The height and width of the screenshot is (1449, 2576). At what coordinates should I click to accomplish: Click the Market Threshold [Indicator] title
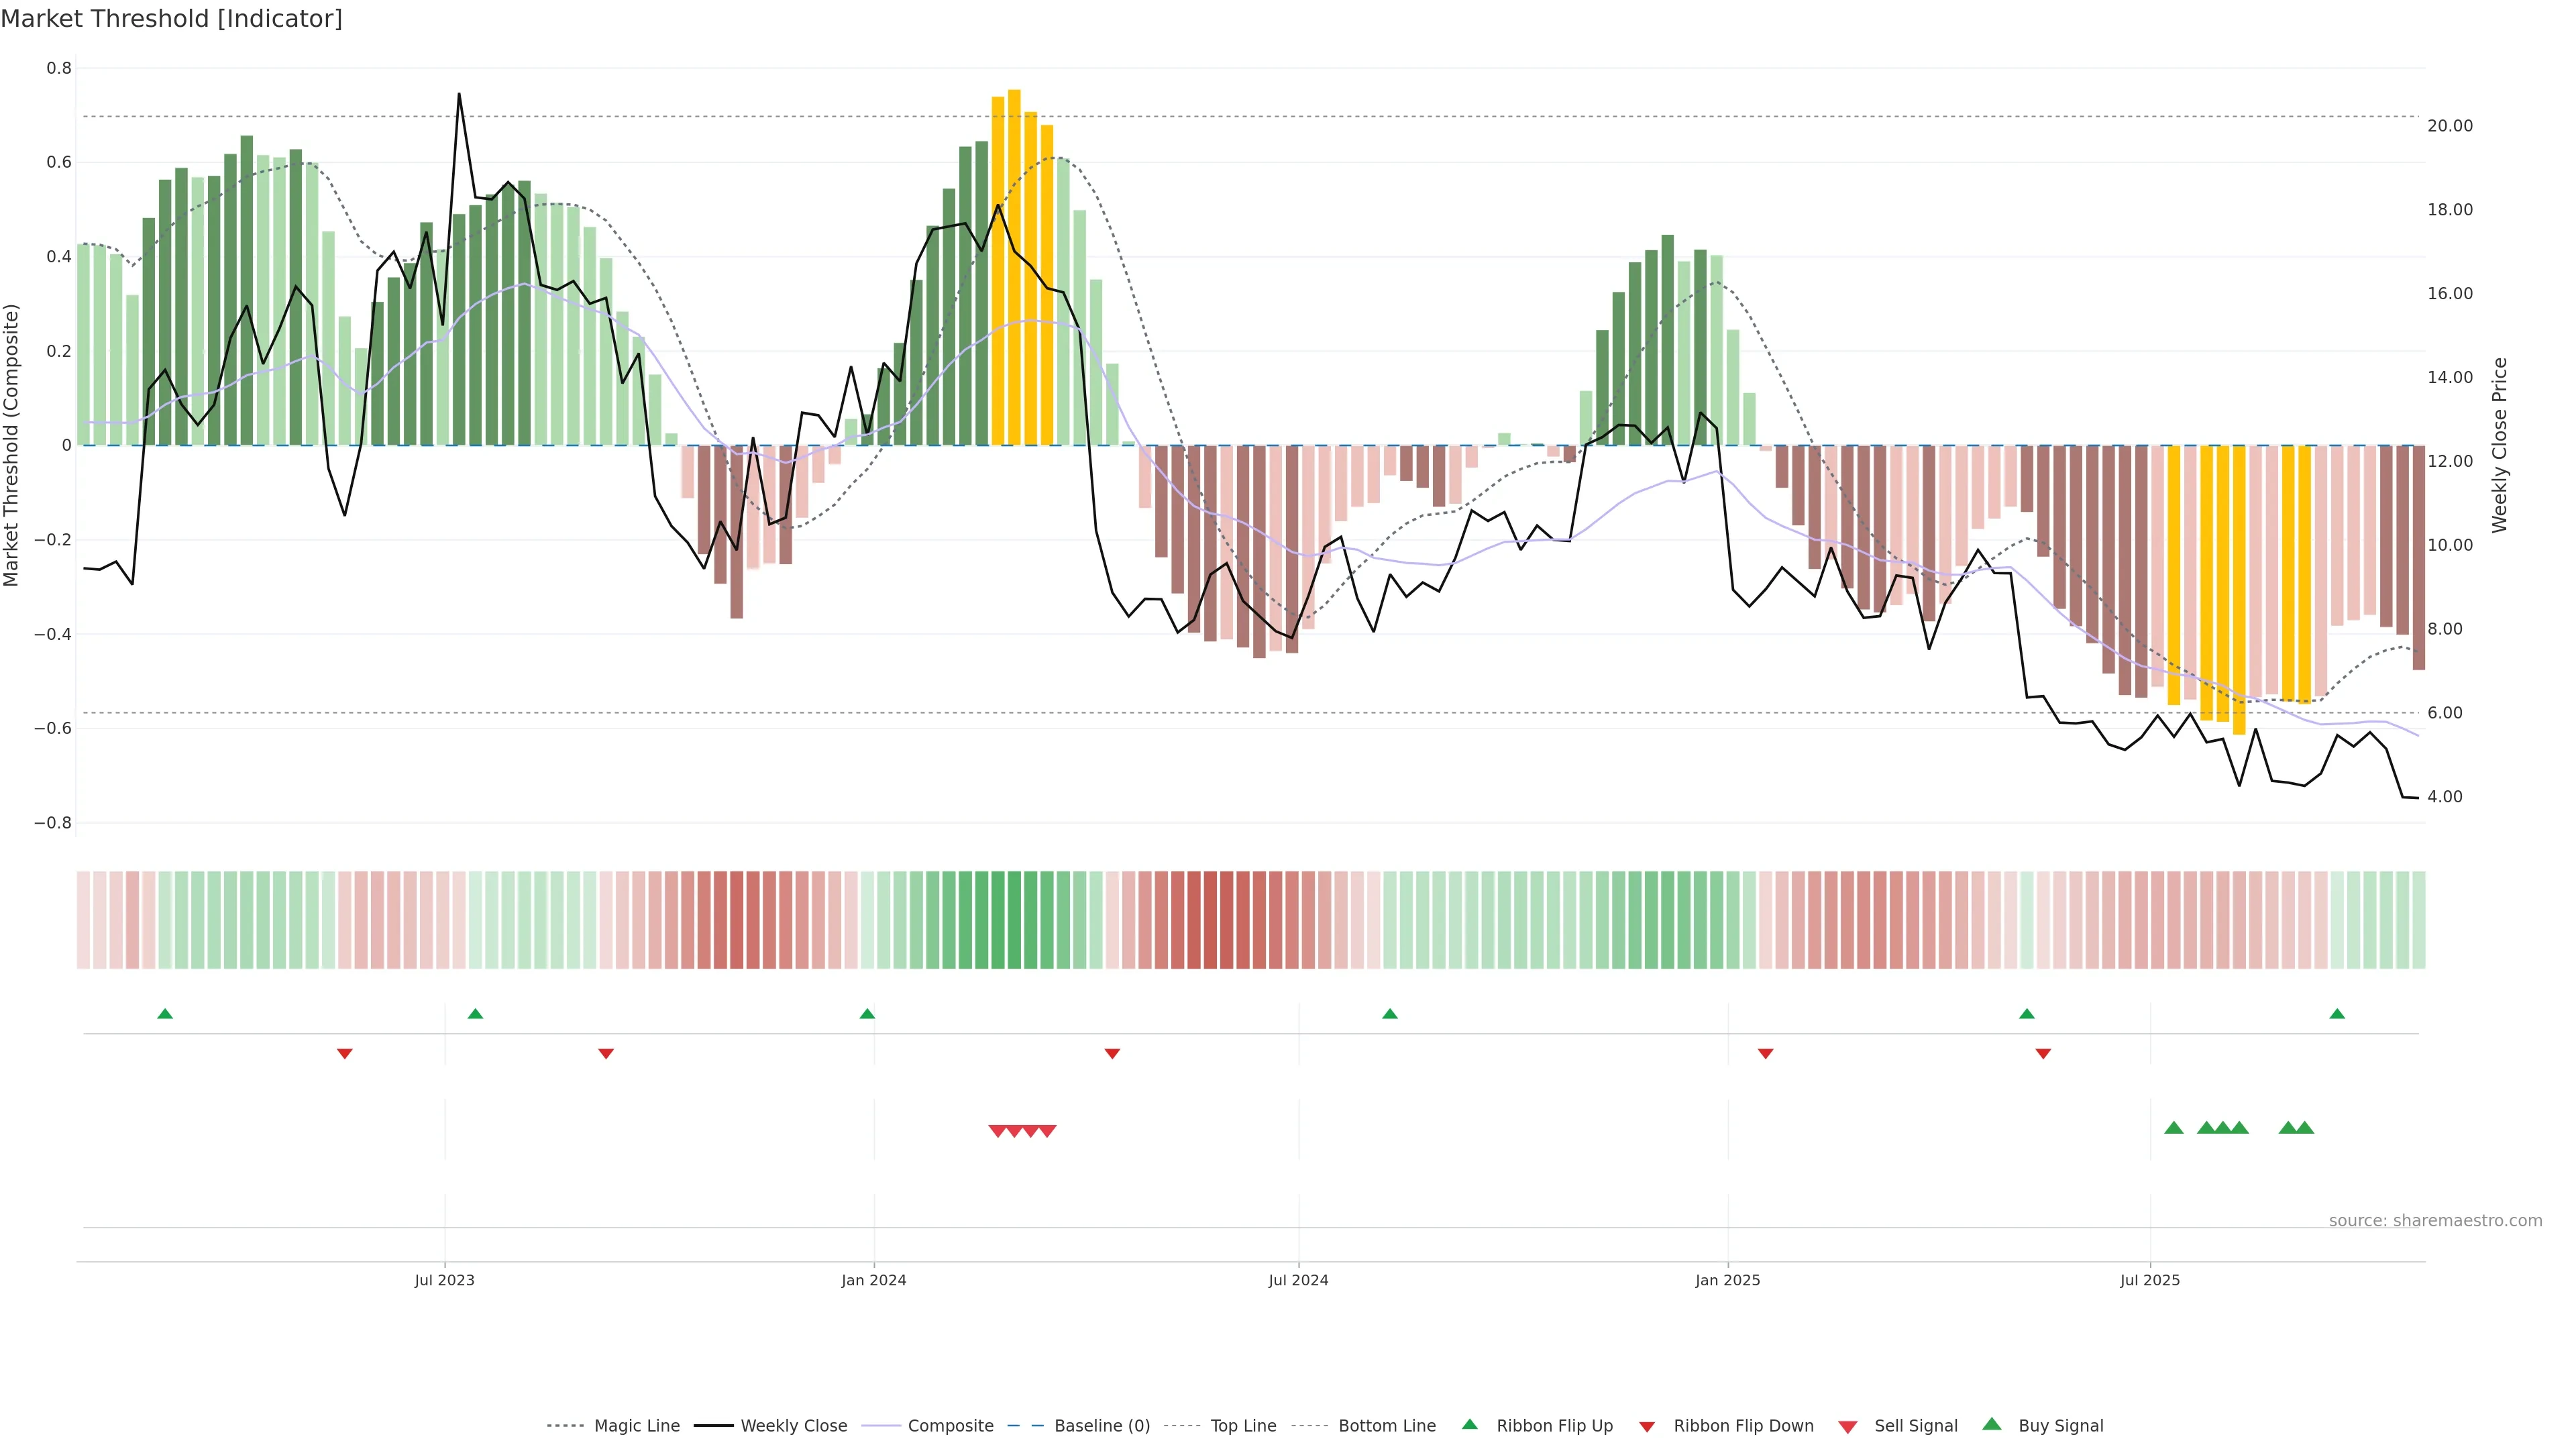172,19
